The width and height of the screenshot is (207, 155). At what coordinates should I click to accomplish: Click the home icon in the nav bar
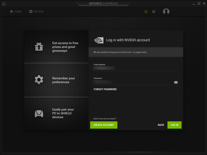(x=11, y=11)
